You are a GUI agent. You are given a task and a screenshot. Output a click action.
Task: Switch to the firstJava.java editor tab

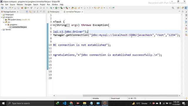pyautogui.click(x=53, y=12)
